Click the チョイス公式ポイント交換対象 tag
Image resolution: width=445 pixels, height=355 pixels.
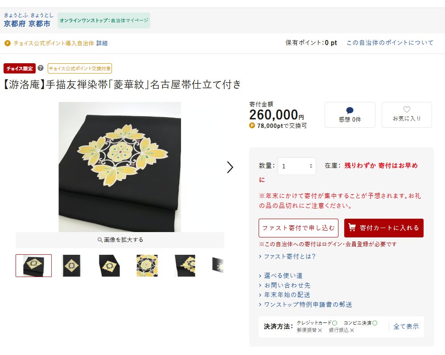pos(80,68)
